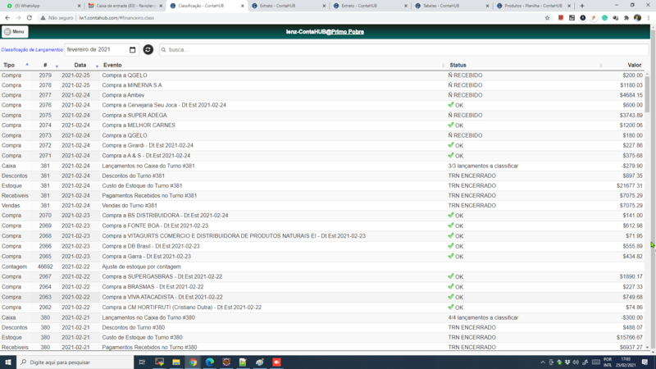Open the Primo Pobre link in the header

pyautogui.click(x=347, y=32)
